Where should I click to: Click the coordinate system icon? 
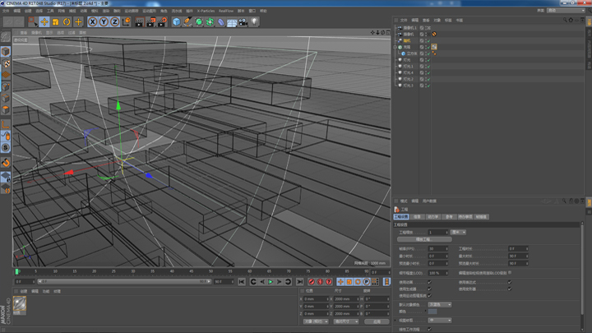click(126, 22)
